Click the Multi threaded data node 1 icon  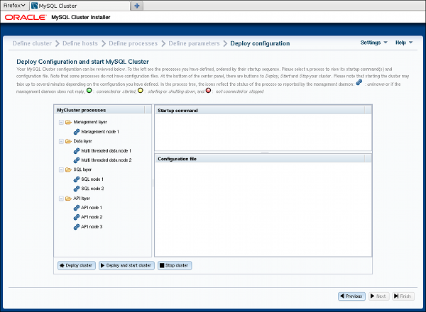coord(76,151)
